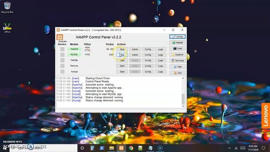Select the Apache module label
This screenshot has width=270, height=152.
tap(74, 49)
